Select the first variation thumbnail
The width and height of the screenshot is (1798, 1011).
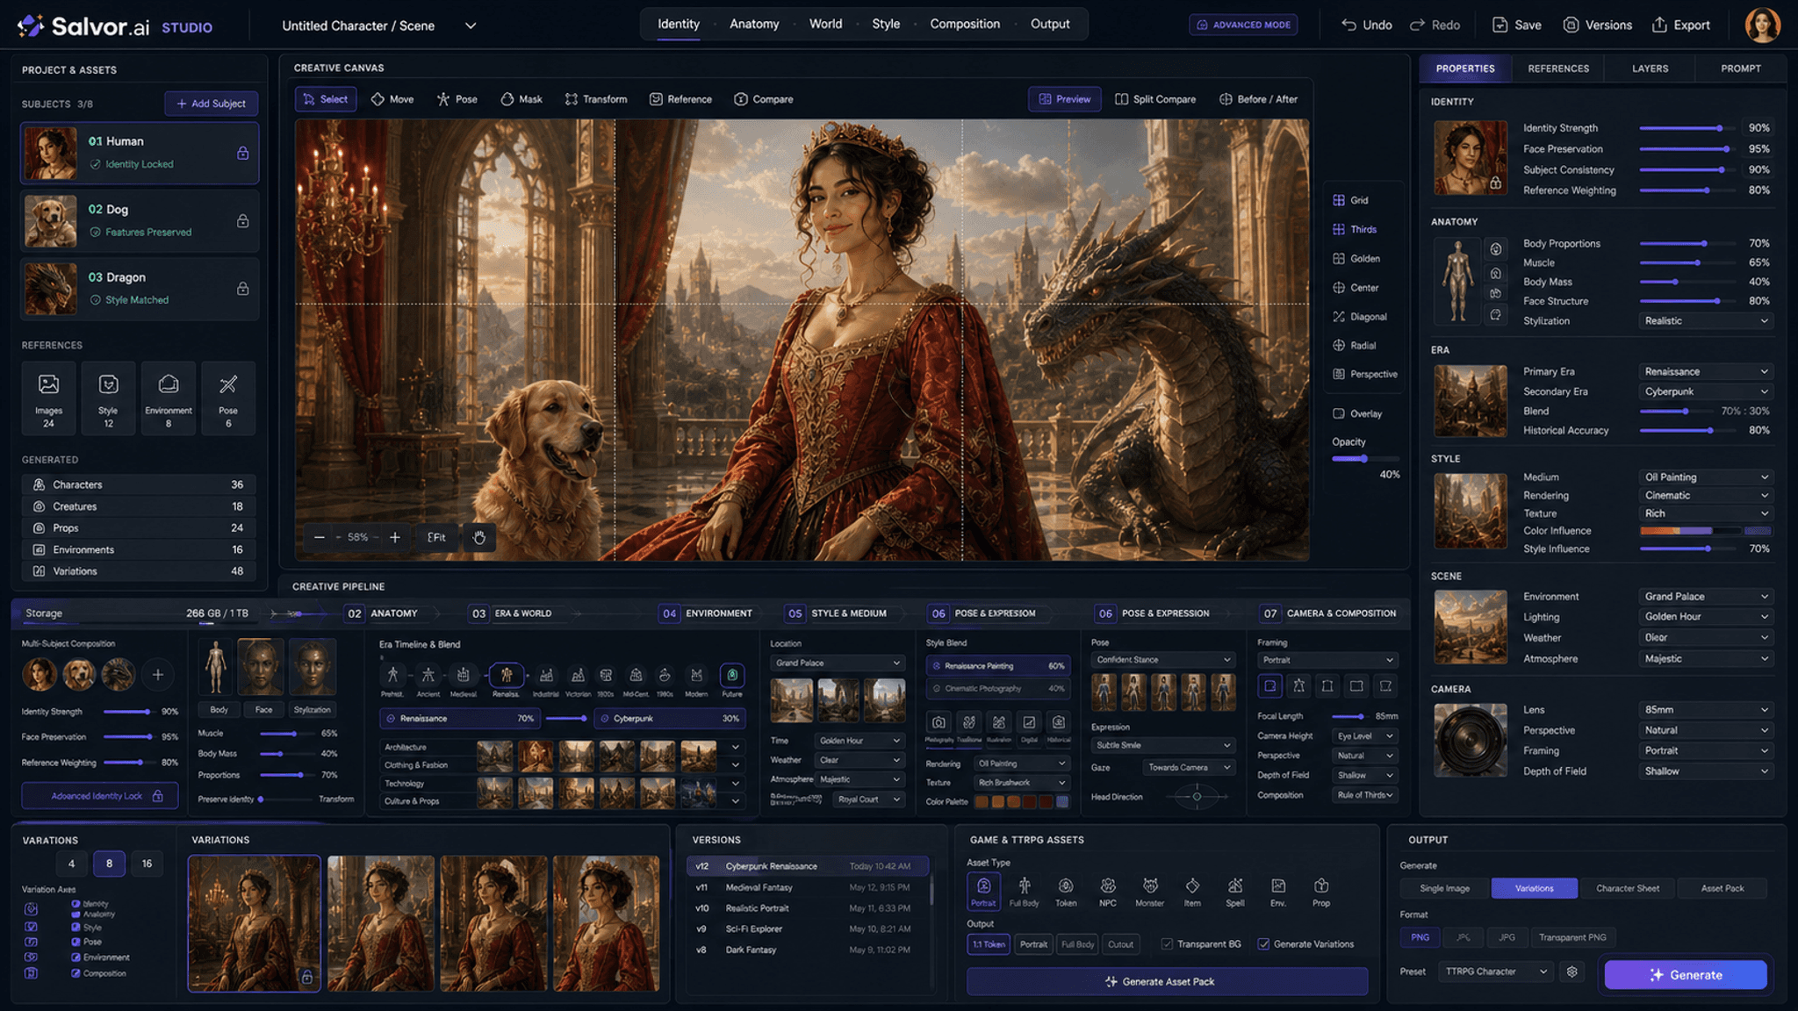[254, 923]
